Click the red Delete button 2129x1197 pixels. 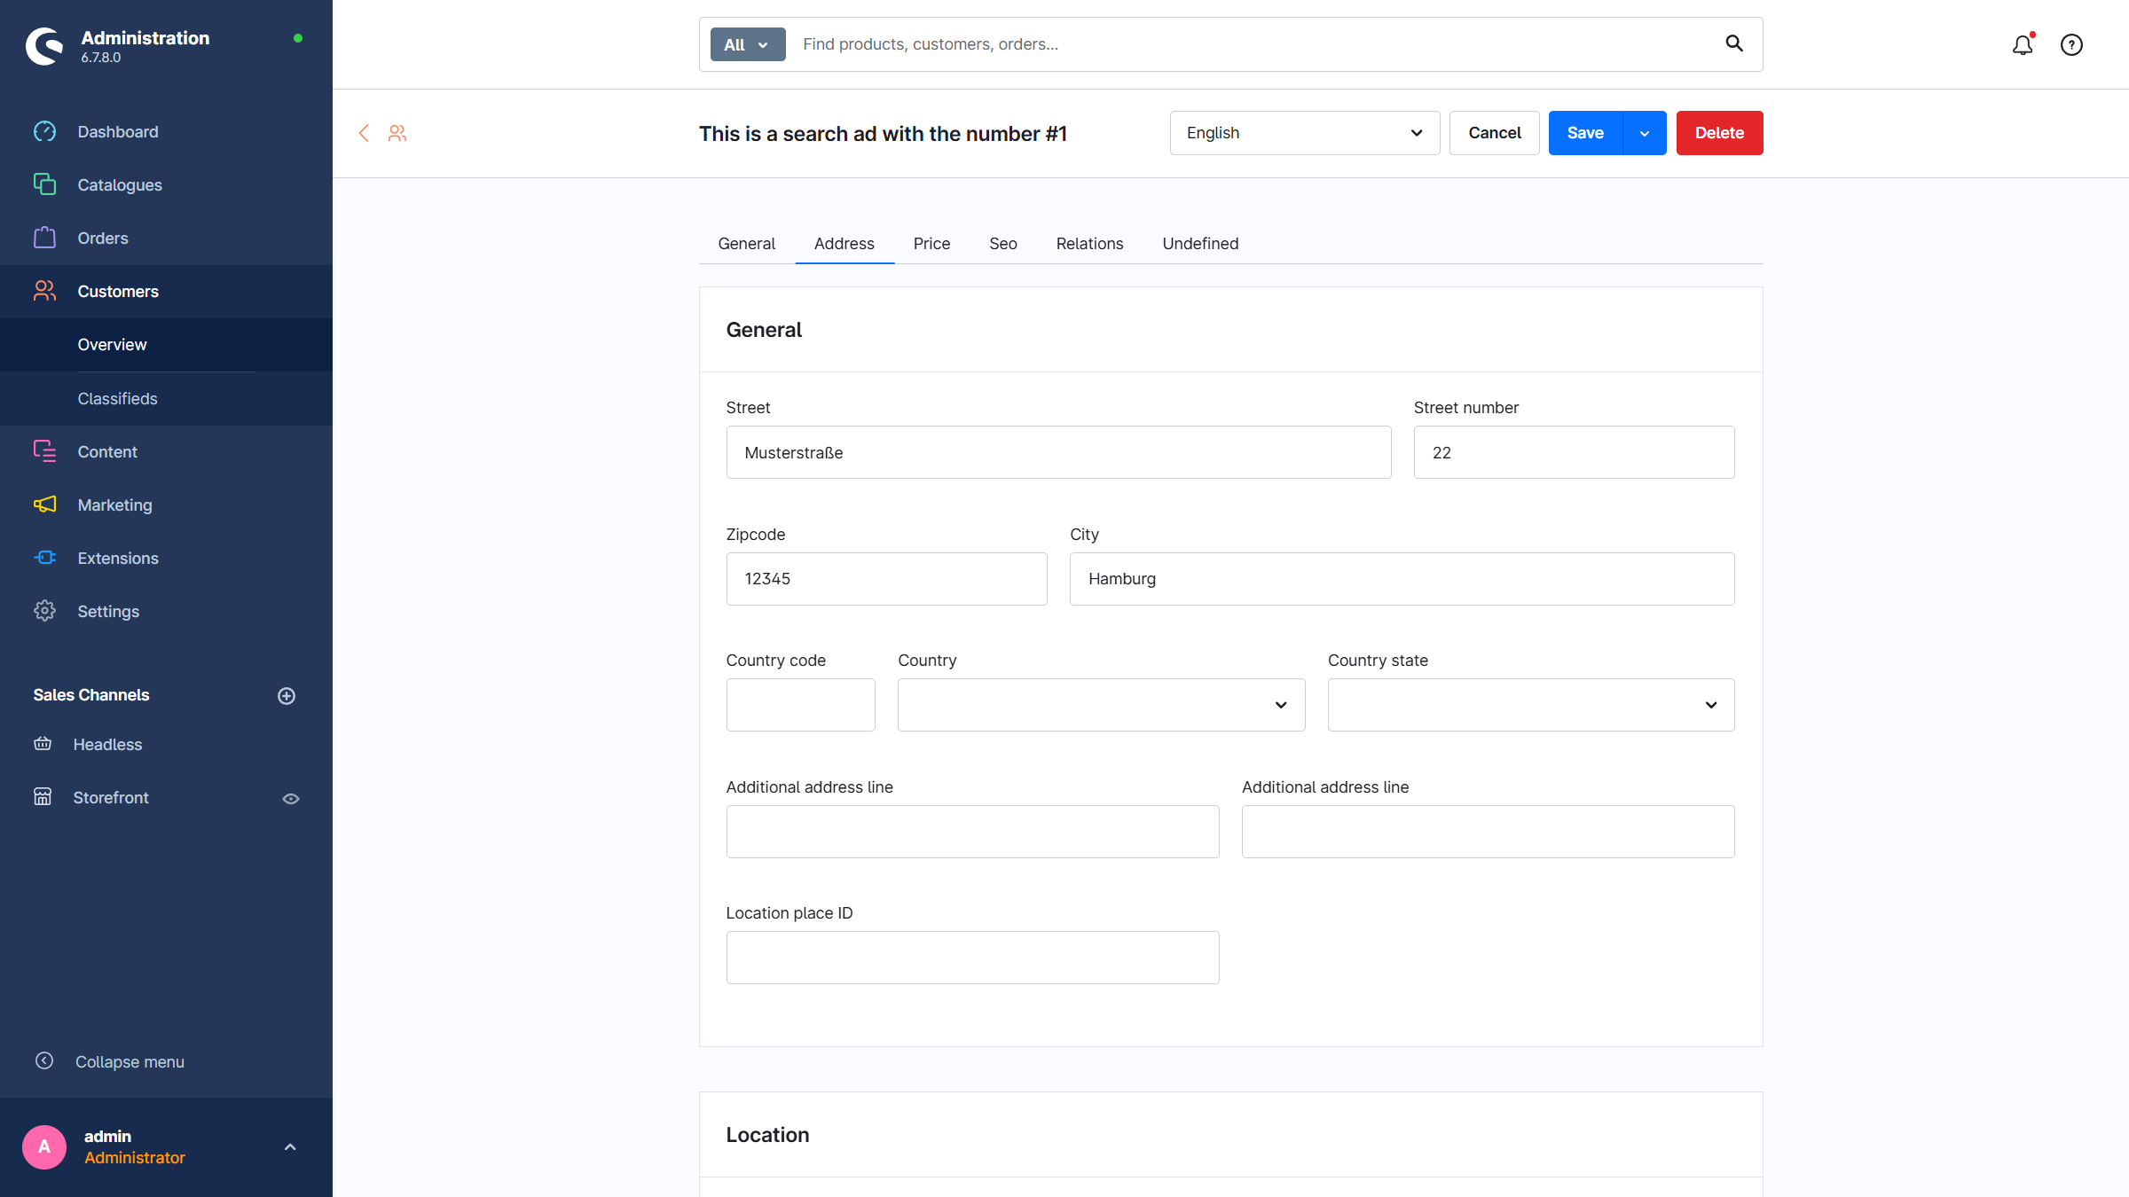tap(1718, 133)
